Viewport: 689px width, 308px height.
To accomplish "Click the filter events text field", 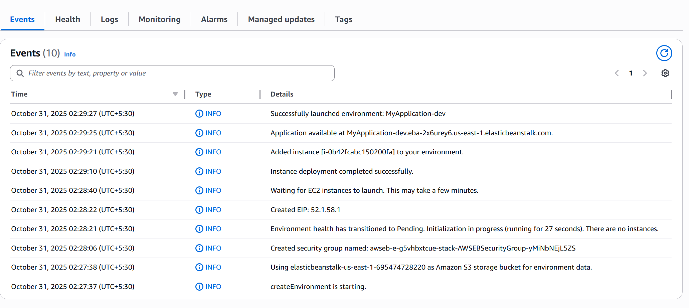I will pyautogui.click(x=177, y=73).
